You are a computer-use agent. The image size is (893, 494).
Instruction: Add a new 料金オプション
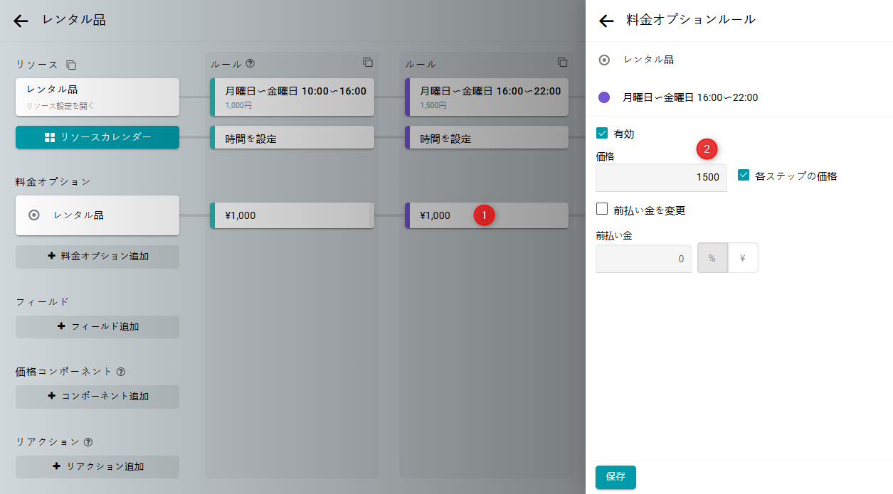(97, 257)
